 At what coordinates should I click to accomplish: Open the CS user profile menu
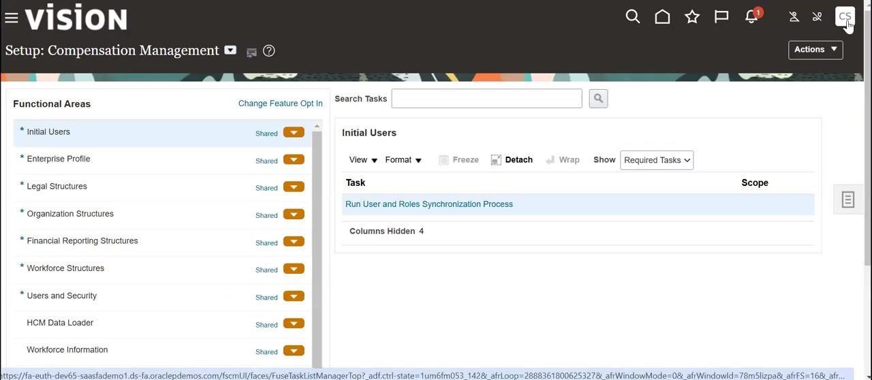pos(845,16)
